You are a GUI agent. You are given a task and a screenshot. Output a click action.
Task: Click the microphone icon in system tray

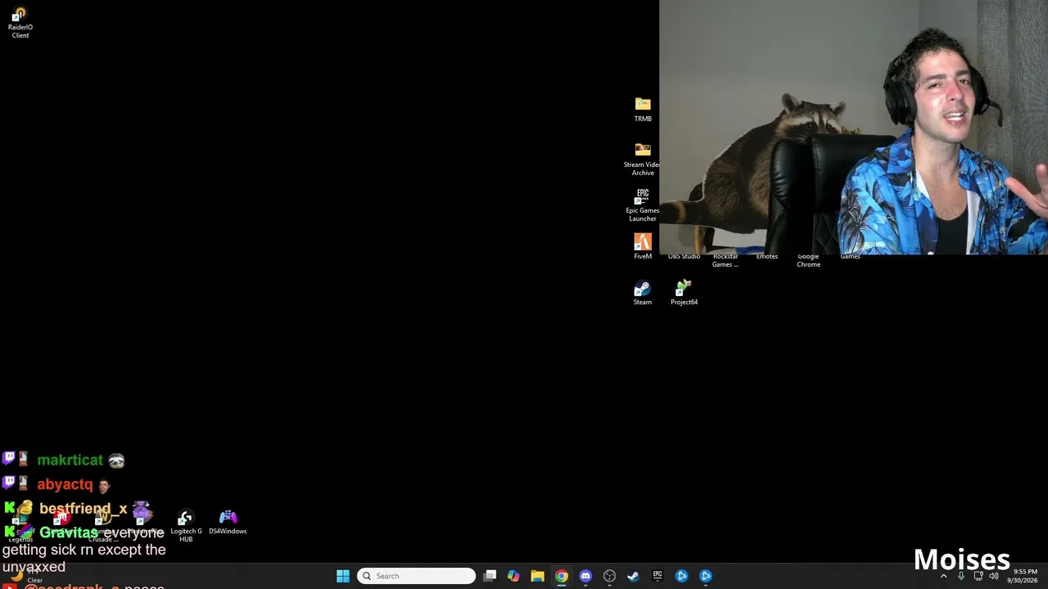pos(961,576)
